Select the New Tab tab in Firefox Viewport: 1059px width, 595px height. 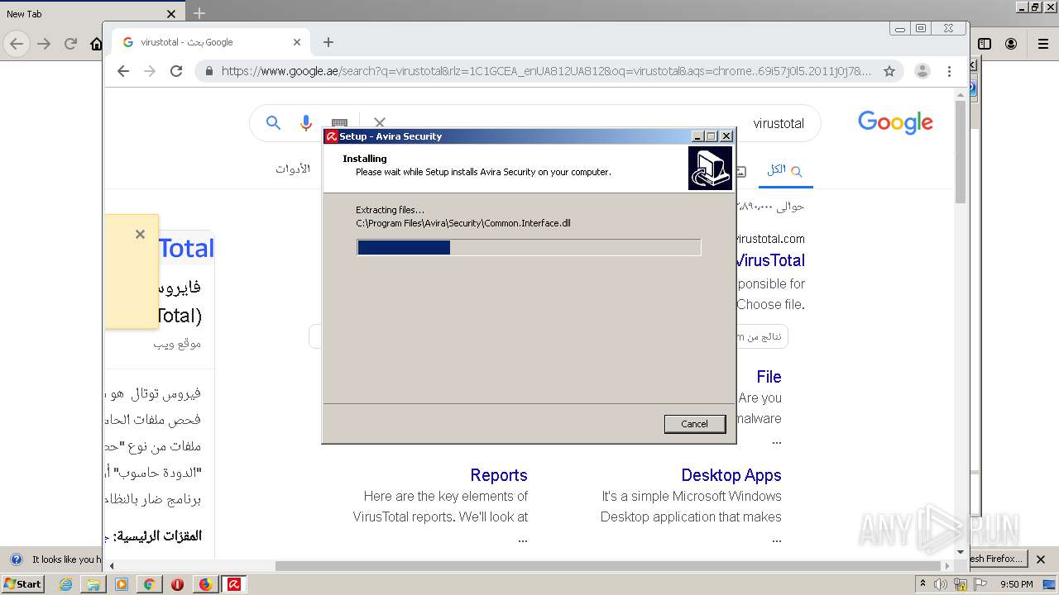pyautogui.click(x=91, y=14)
